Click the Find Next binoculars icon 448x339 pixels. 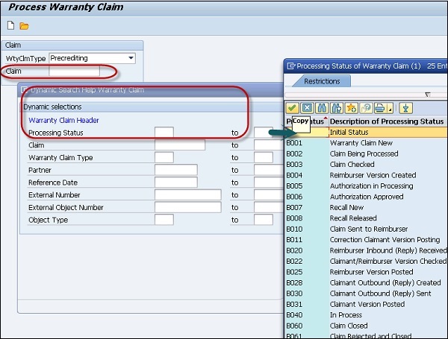(x=335, y=108)
